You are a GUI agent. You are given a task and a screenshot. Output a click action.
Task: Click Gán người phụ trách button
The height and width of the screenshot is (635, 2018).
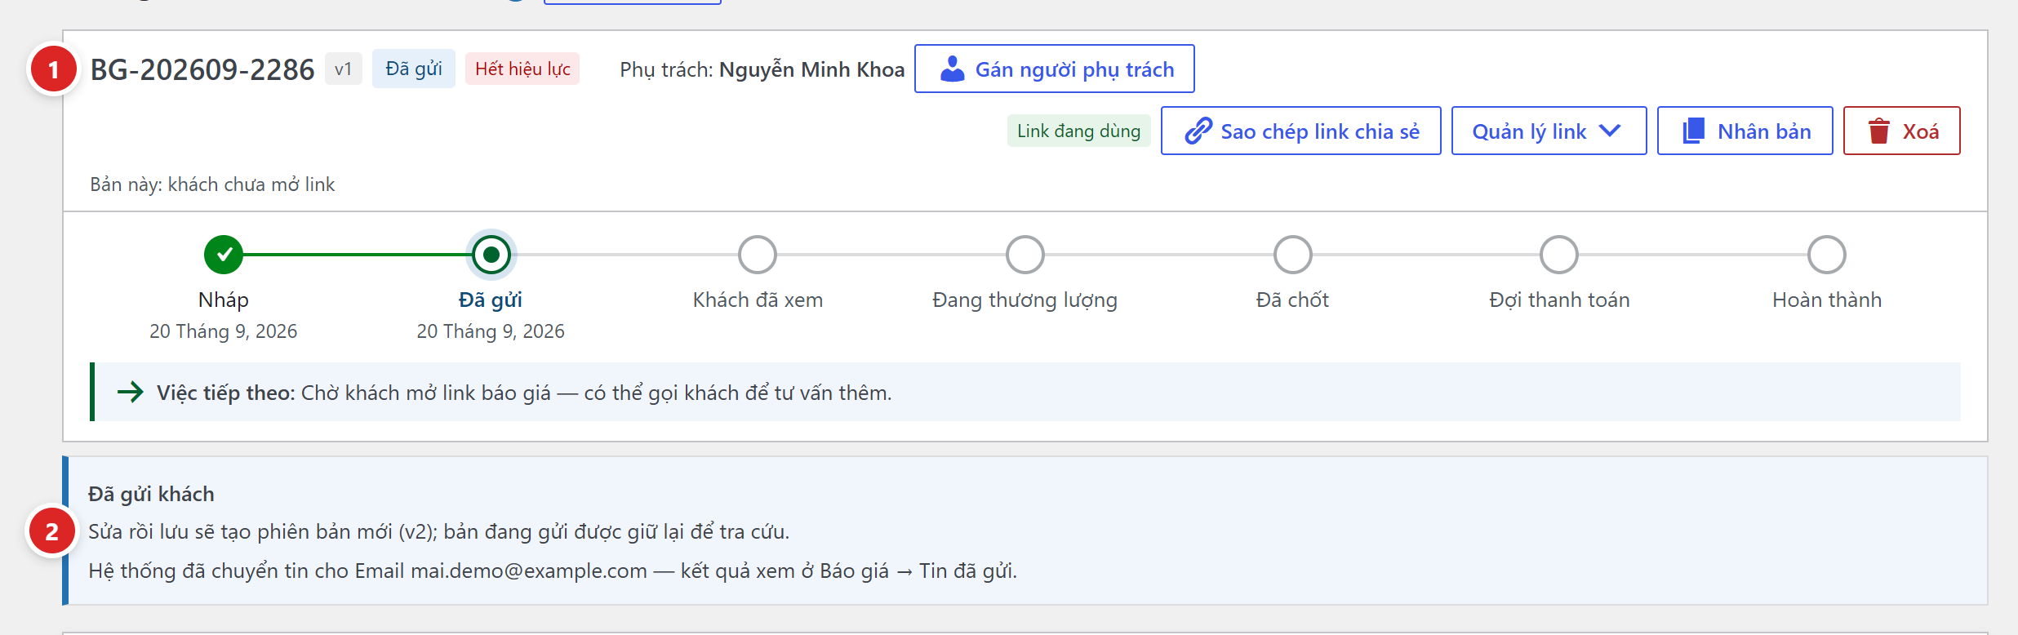[1055, 69]
